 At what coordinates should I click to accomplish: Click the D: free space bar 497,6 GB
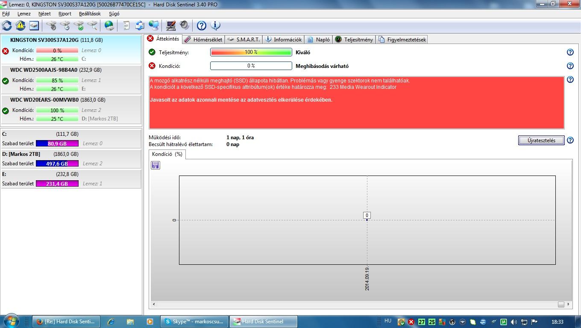pos(57,164)
